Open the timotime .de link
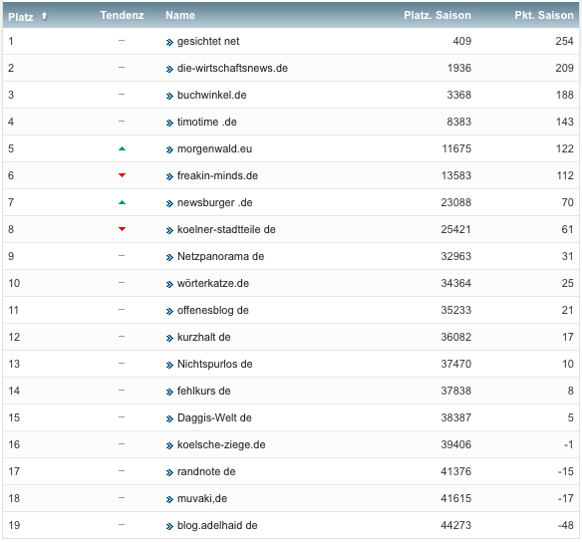Image resolution: width=582 pixels, height=542 pixels. point(206,123)
